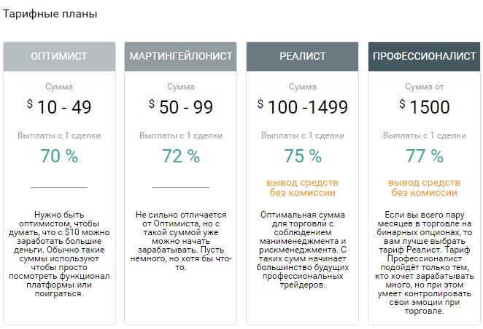Click the 70 % payout value

point(59,156)
